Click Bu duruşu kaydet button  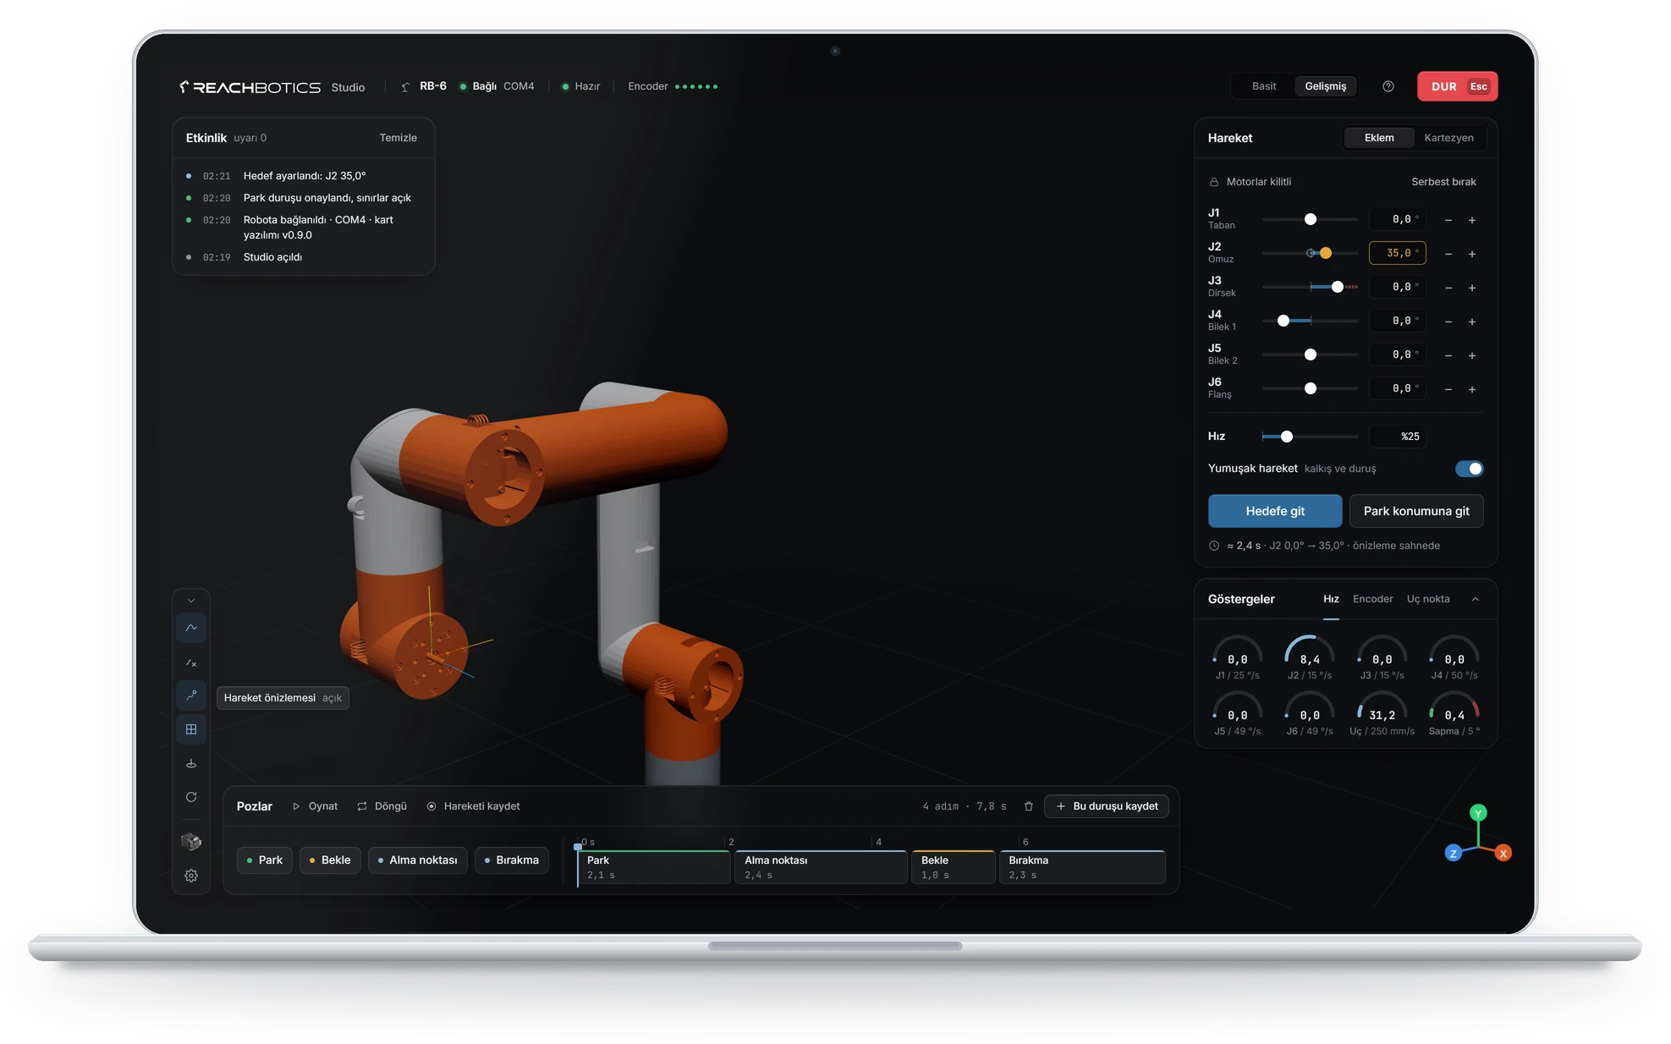(1107, 806)
